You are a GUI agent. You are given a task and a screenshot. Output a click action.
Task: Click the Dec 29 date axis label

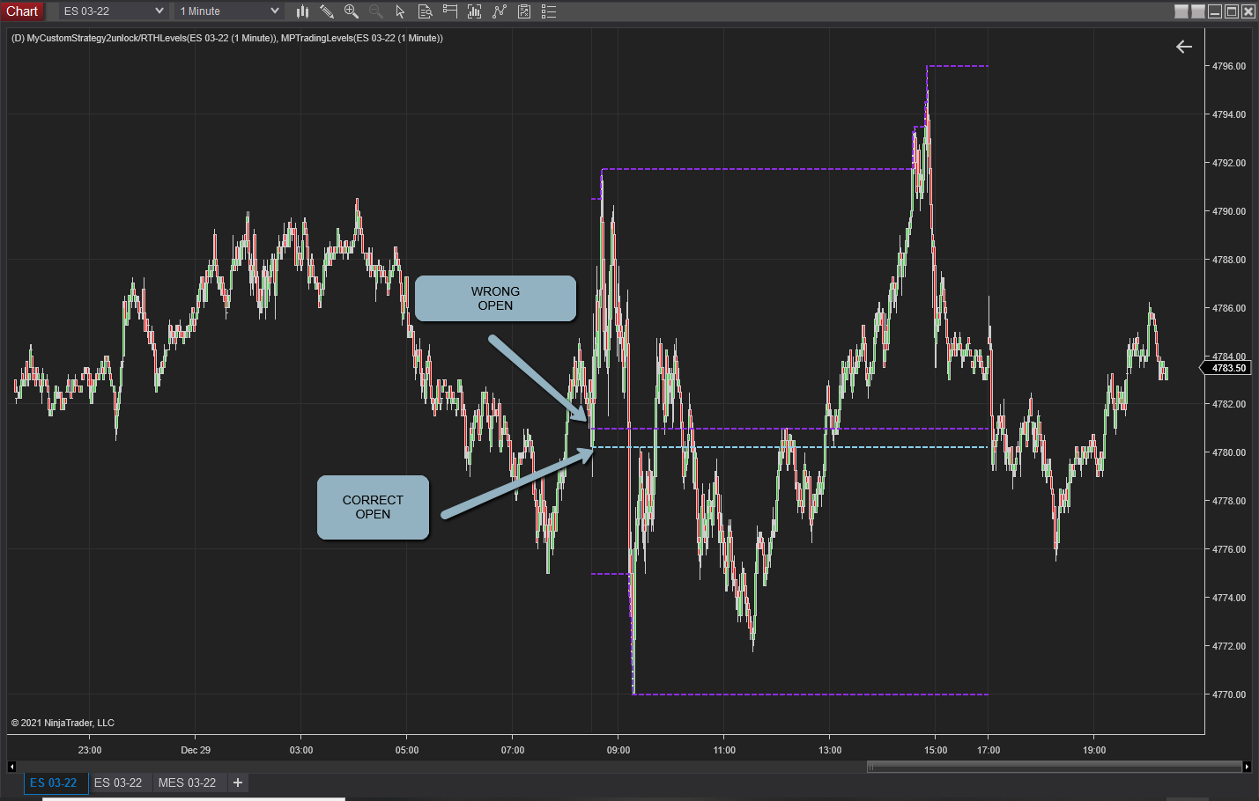[x=196, y=750]
